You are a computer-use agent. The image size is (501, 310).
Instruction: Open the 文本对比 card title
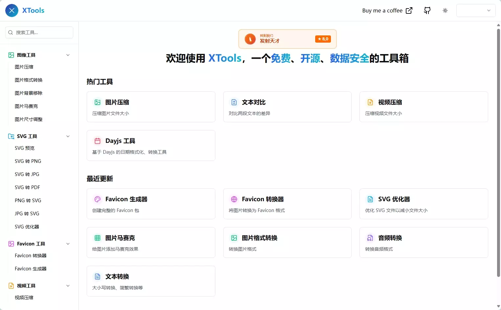tap(254, 102)
